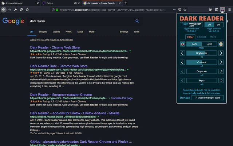
Task: Select the Maps search tab
Action: pyautogui.click(x=80, y=32)
